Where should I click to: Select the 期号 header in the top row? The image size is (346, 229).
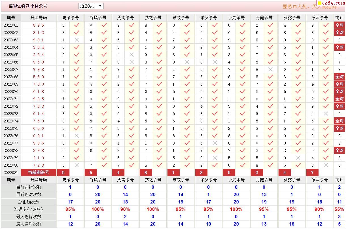(11, 18)
